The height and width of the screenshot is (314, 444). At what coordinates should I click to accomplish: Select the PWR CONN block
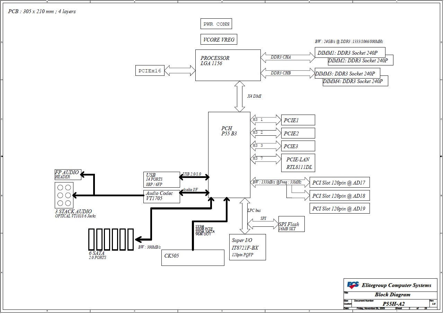pyautogui.click(x=216, y=24)
